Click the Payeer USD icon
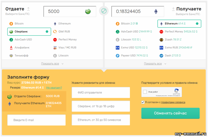 coord(118,56)
